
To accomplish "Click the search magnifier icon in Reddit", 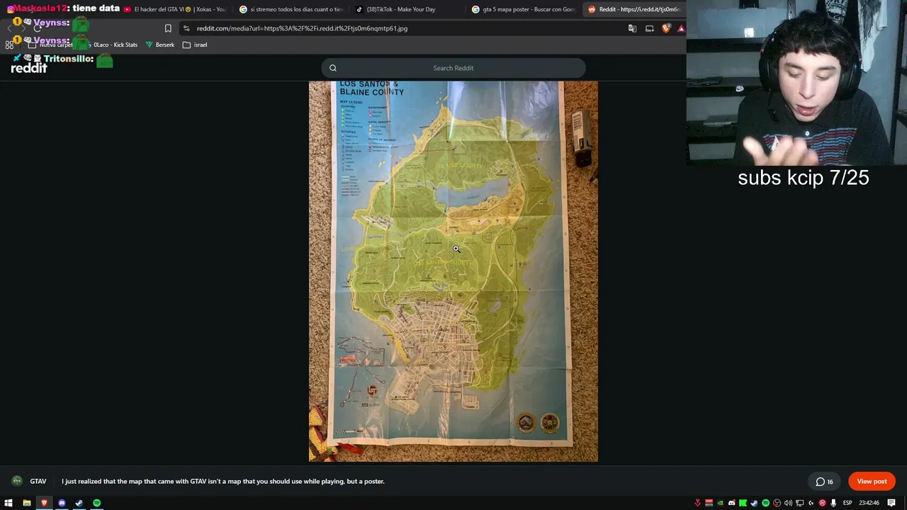I will click(333, 68).
